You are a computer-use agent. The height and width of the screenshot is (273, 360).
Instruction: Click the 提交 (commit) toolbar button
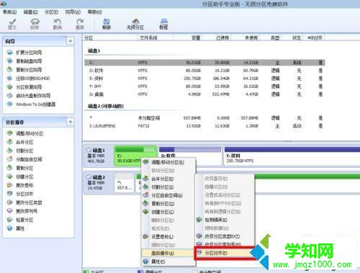click(x=12, y=24)
